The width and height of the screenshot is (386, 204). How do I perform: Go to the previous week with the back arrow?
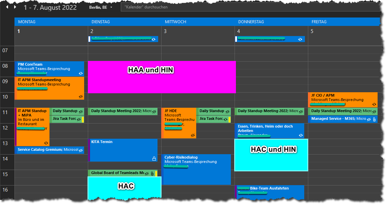pos(7,7)
